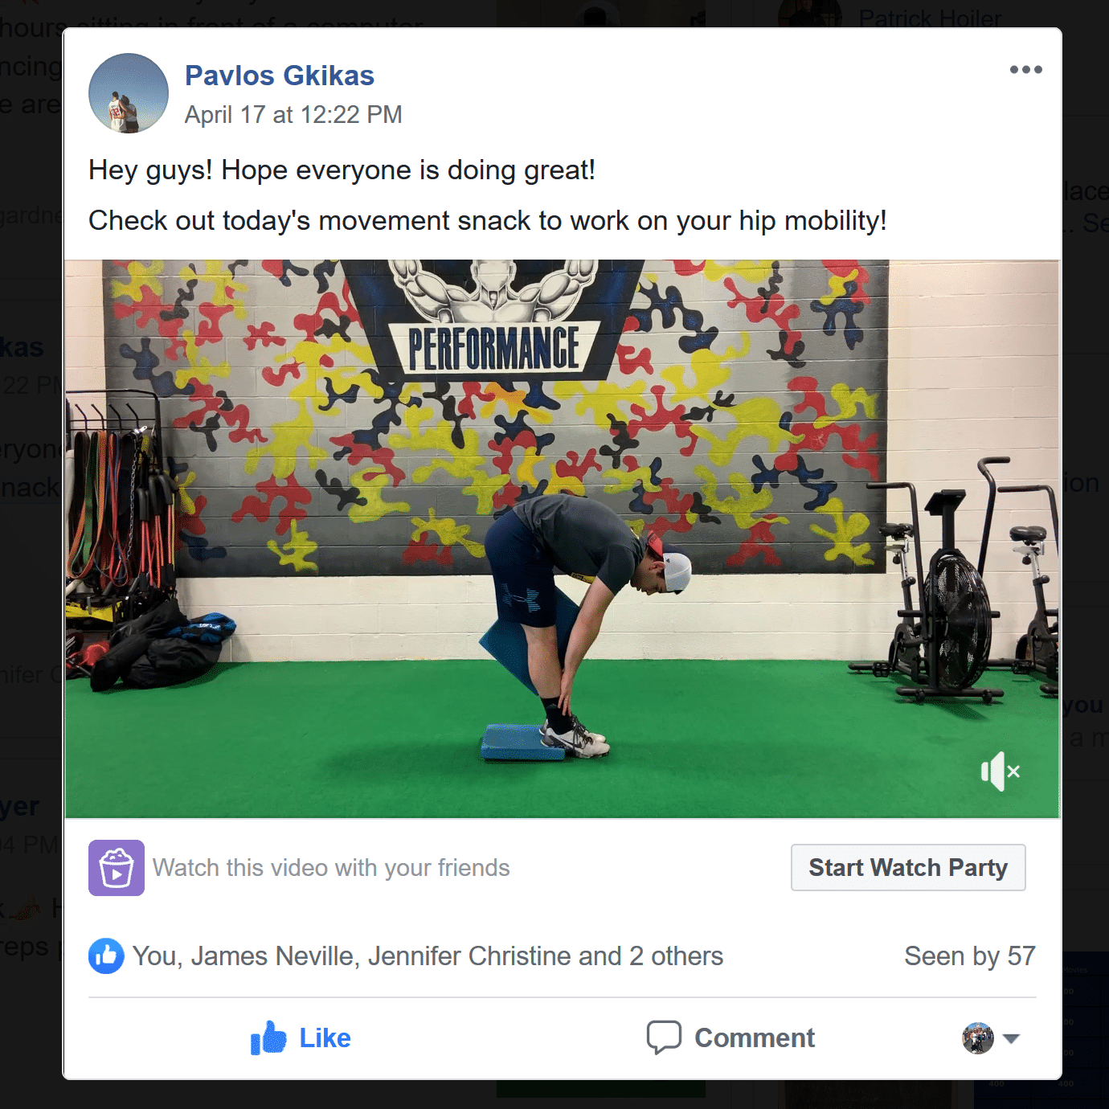The image size is (1109, 1109).
Task: Click the Comment button
Action: click(730, 1038)
